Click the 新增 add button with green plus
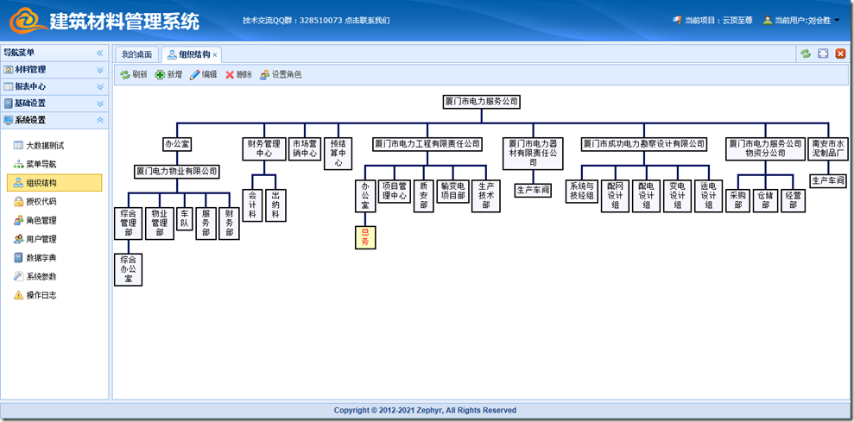 click(x=168, y=75)
